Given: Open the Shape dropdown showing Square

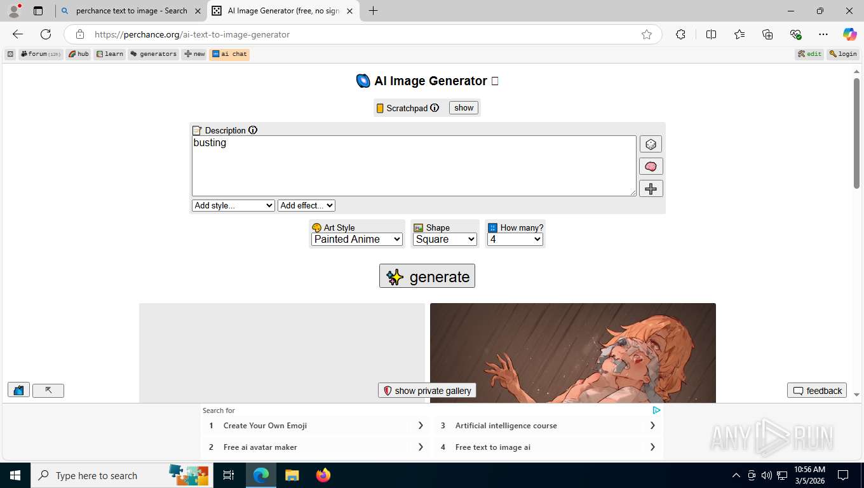Looking at the screenshot, I should 445,240.
